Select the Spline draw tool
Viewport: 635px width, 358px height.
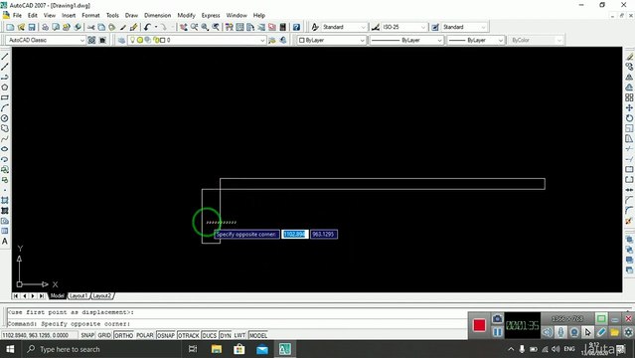point(5,138)
